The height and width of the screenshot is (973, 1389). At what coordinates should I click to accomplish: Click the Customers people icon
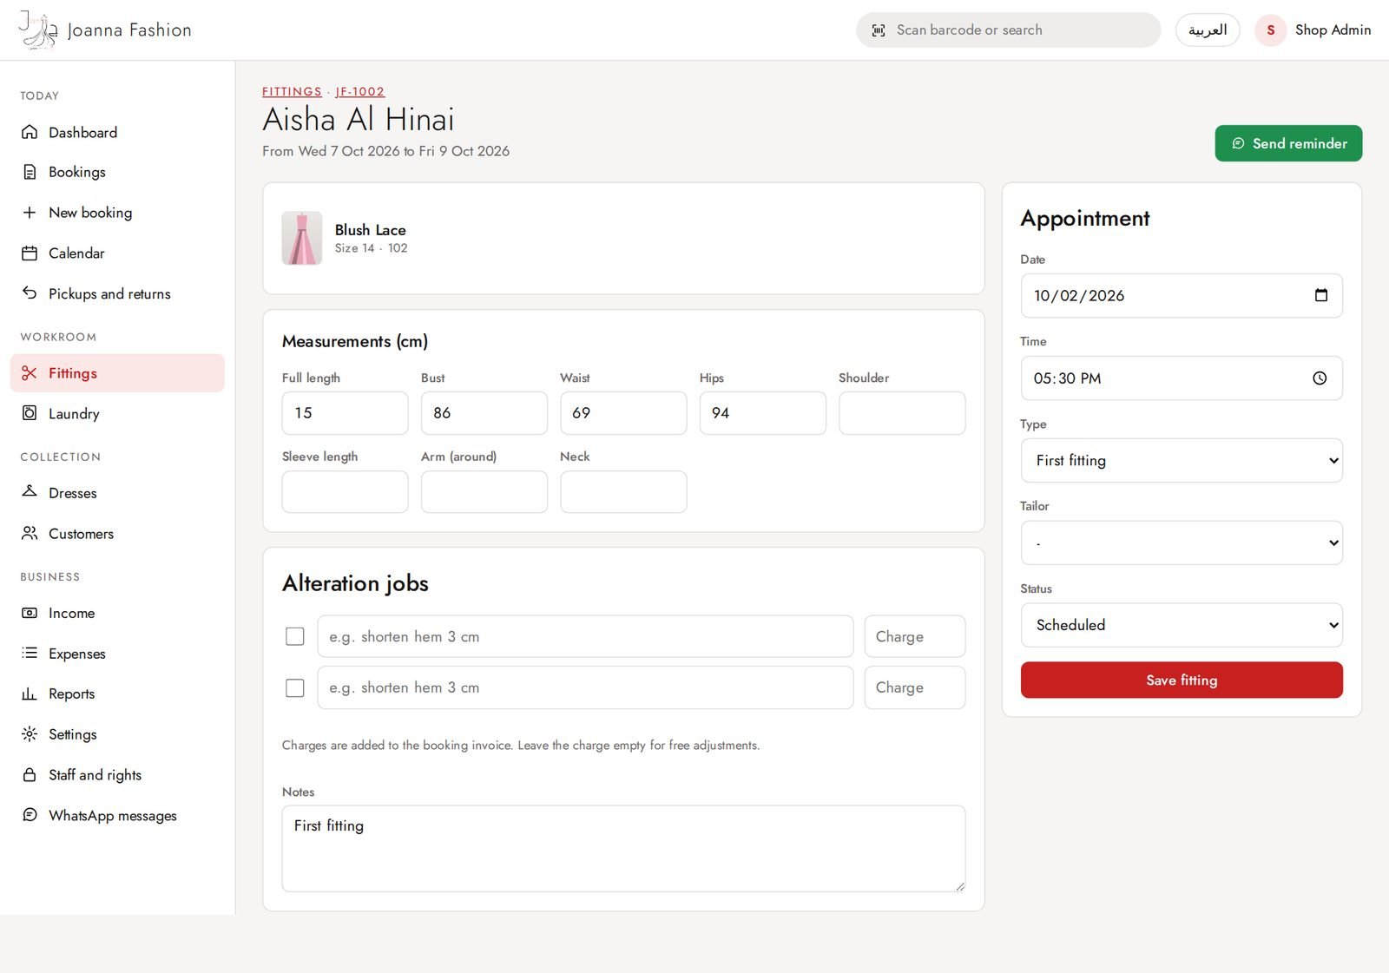(30, 533)
